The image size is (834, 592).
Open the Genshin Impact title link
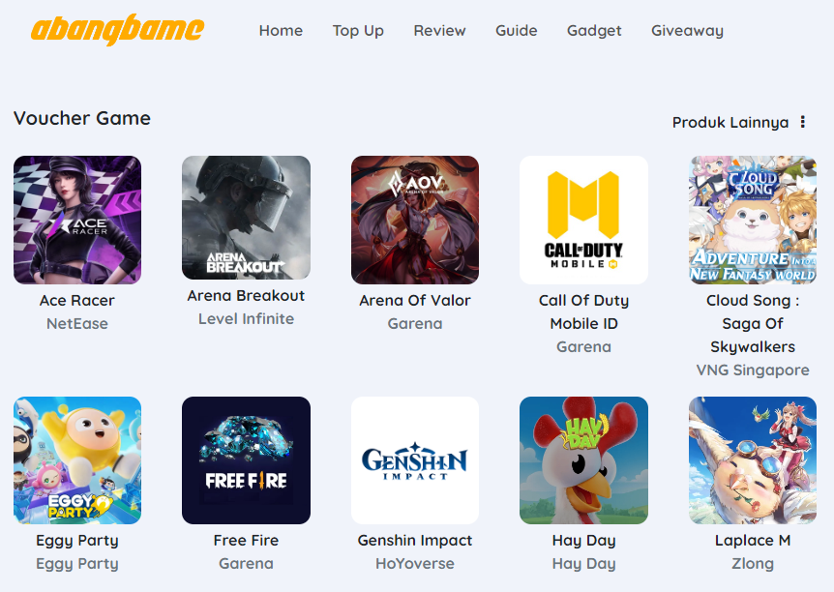point(415,541)
